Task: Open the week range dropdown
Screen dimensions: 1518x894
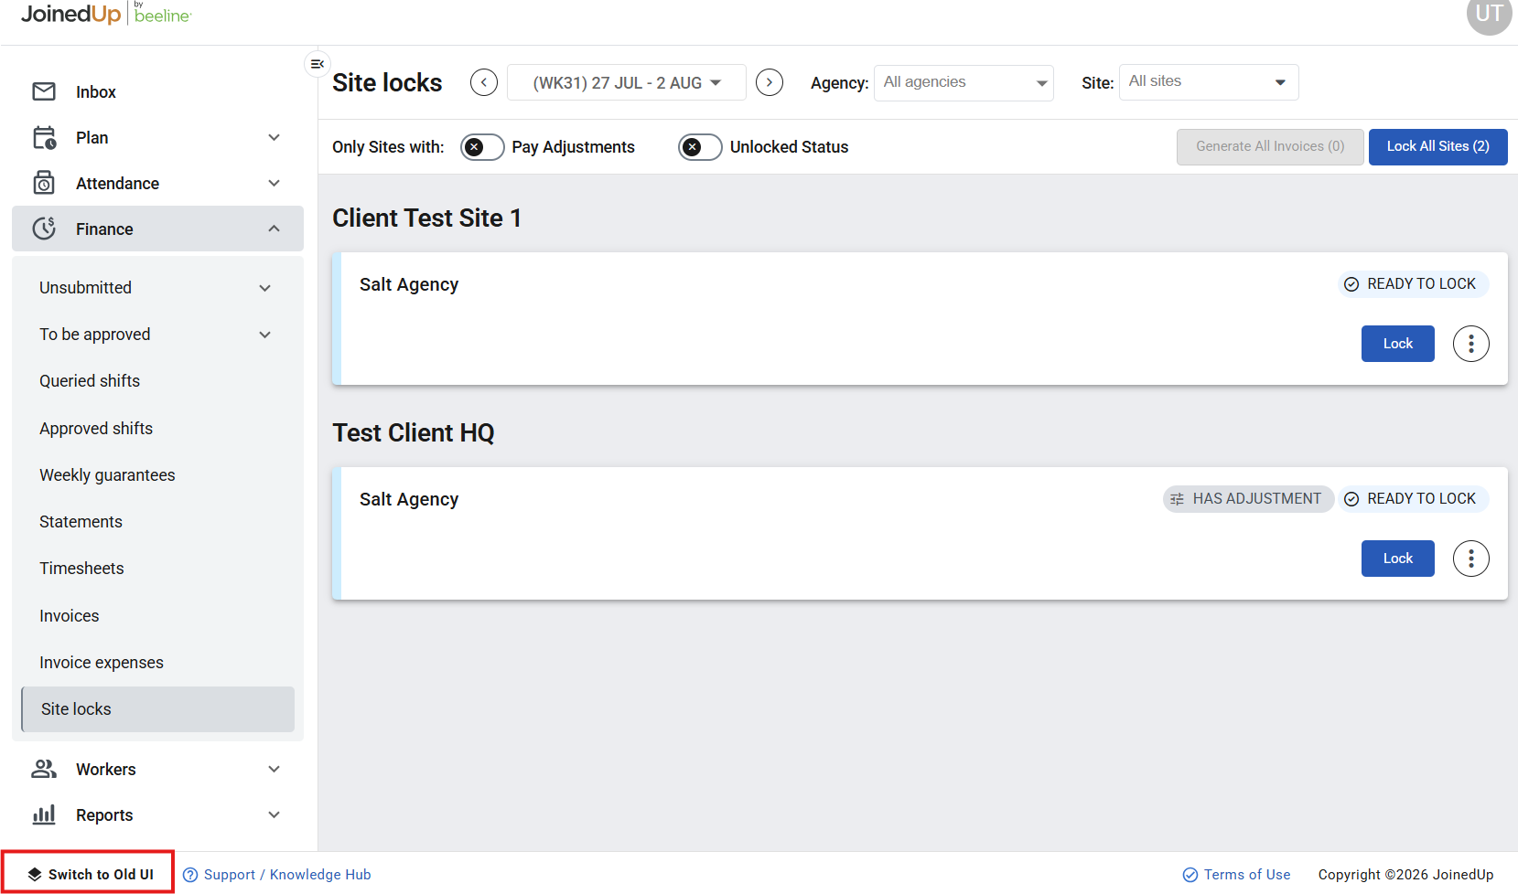Action: click(627, 83)
